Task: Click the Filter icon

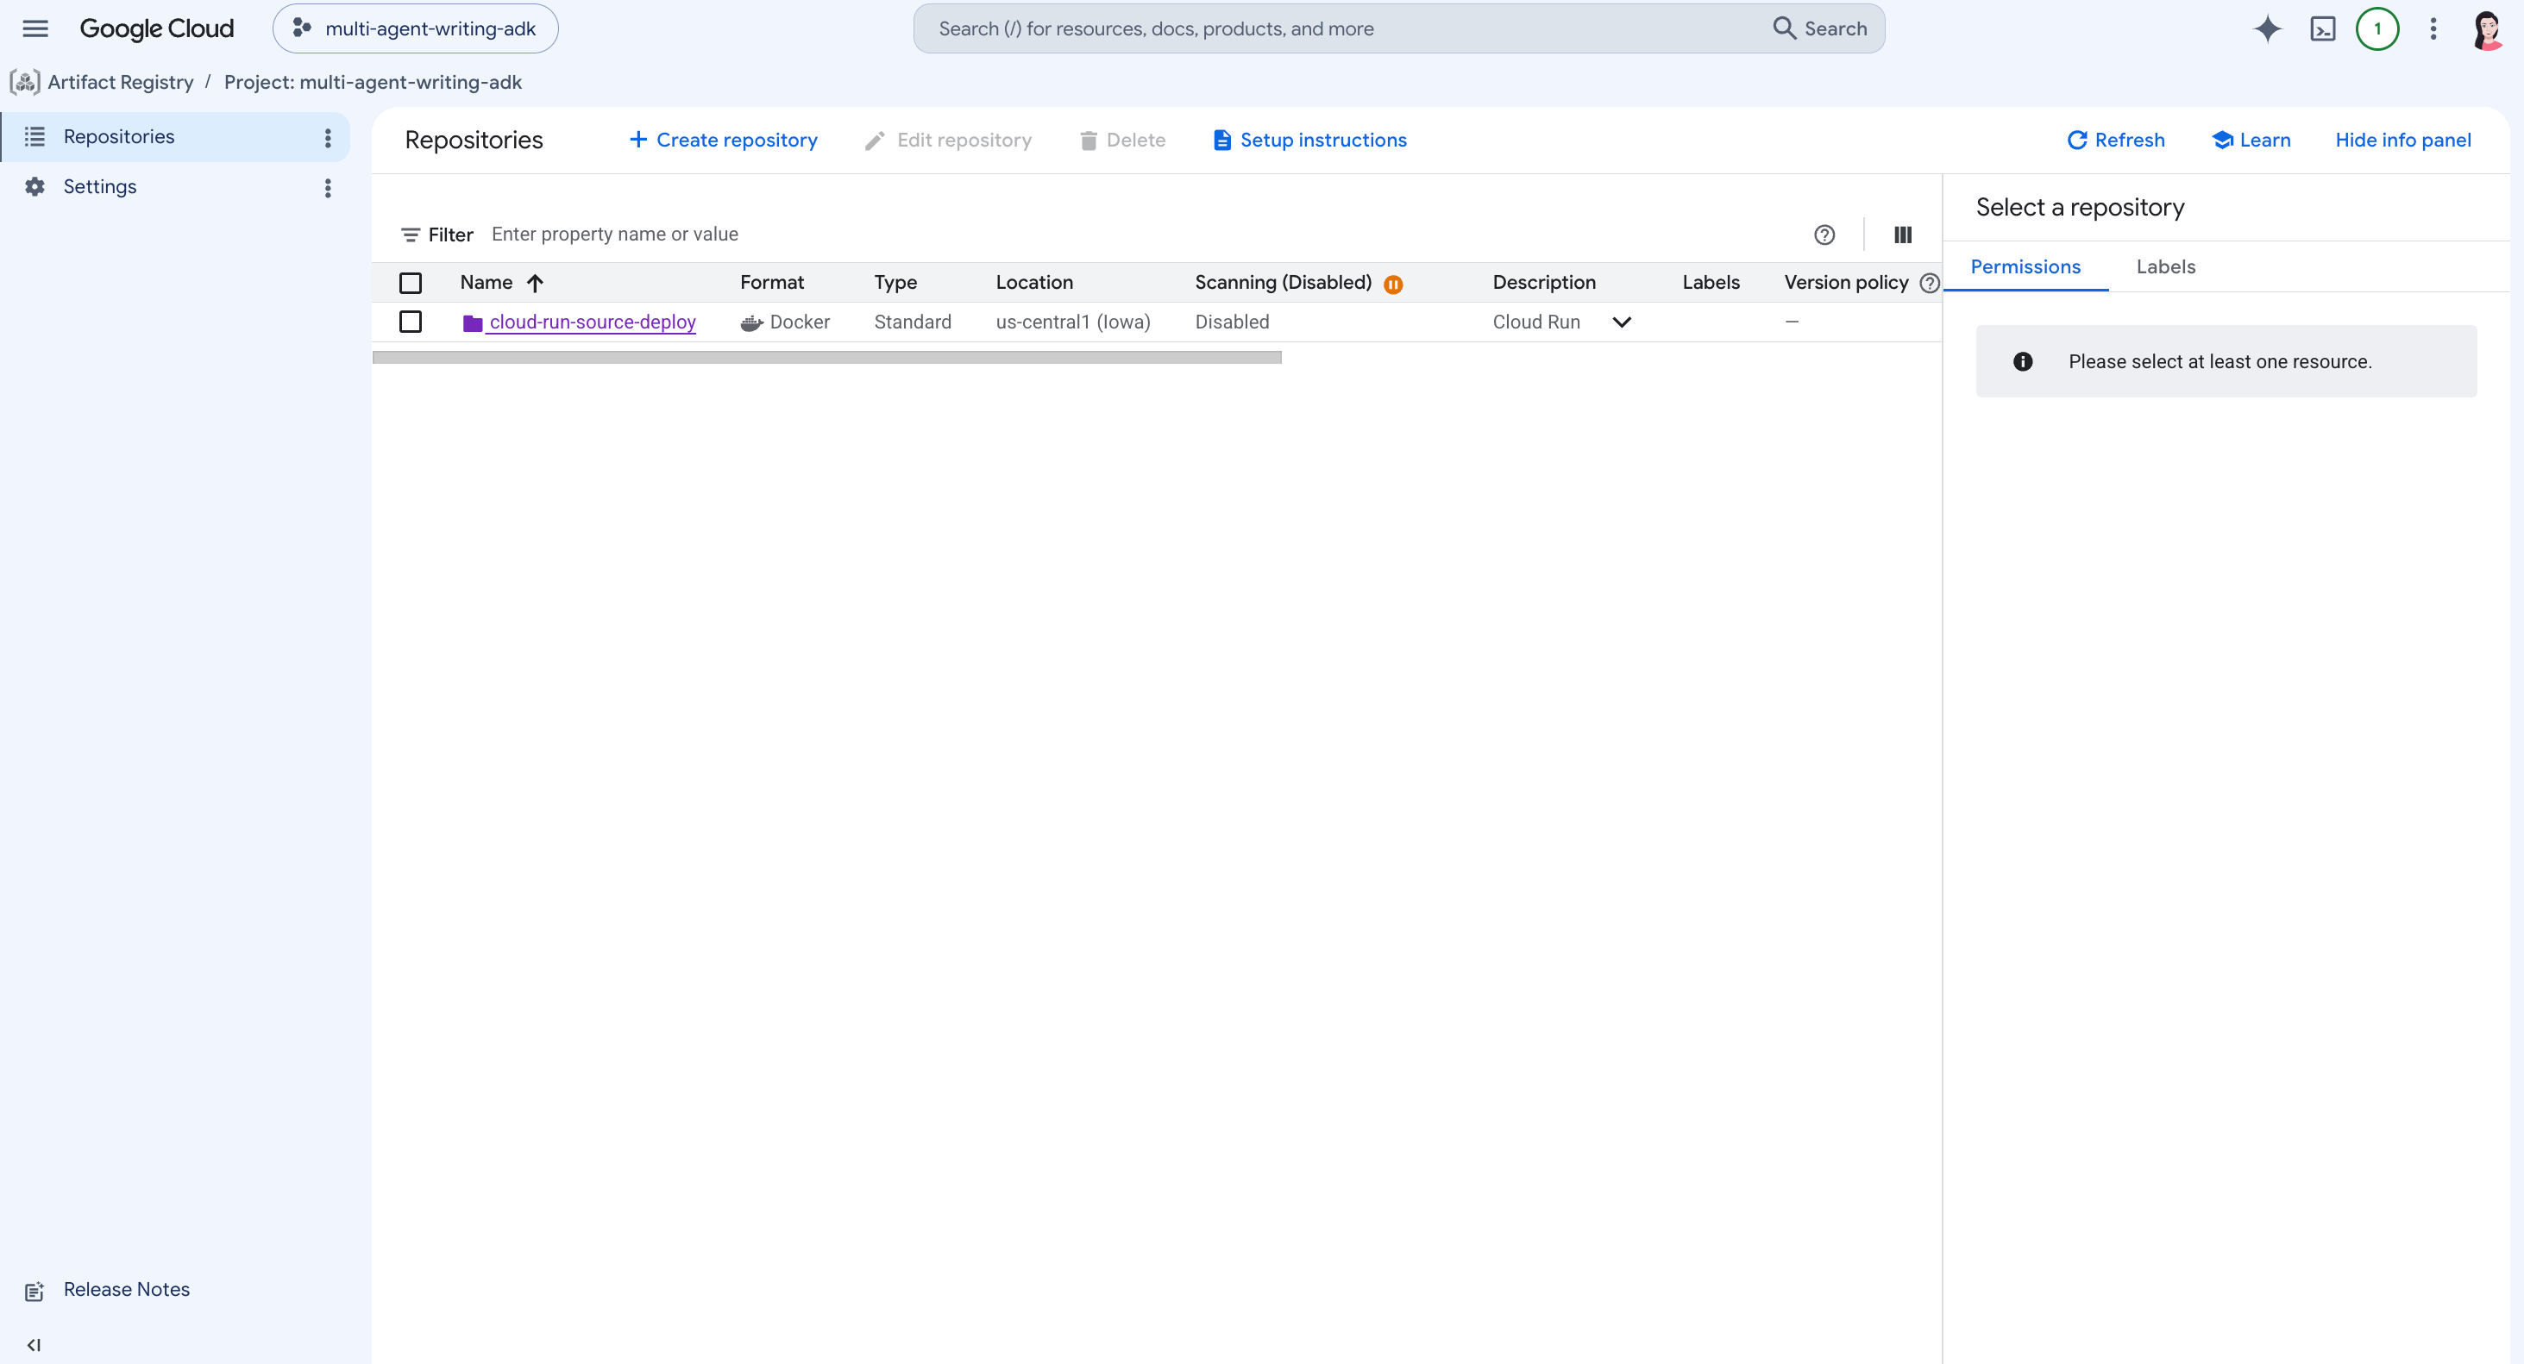Action: tap(411, 235)
